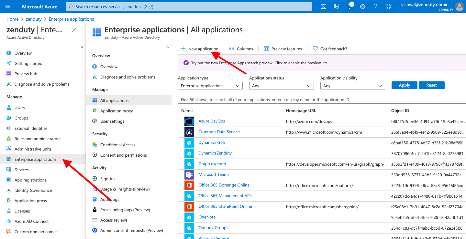Go to Home breadcrumb
The image size is (466, 239).
pyautogui.click(x=13, y=19)
